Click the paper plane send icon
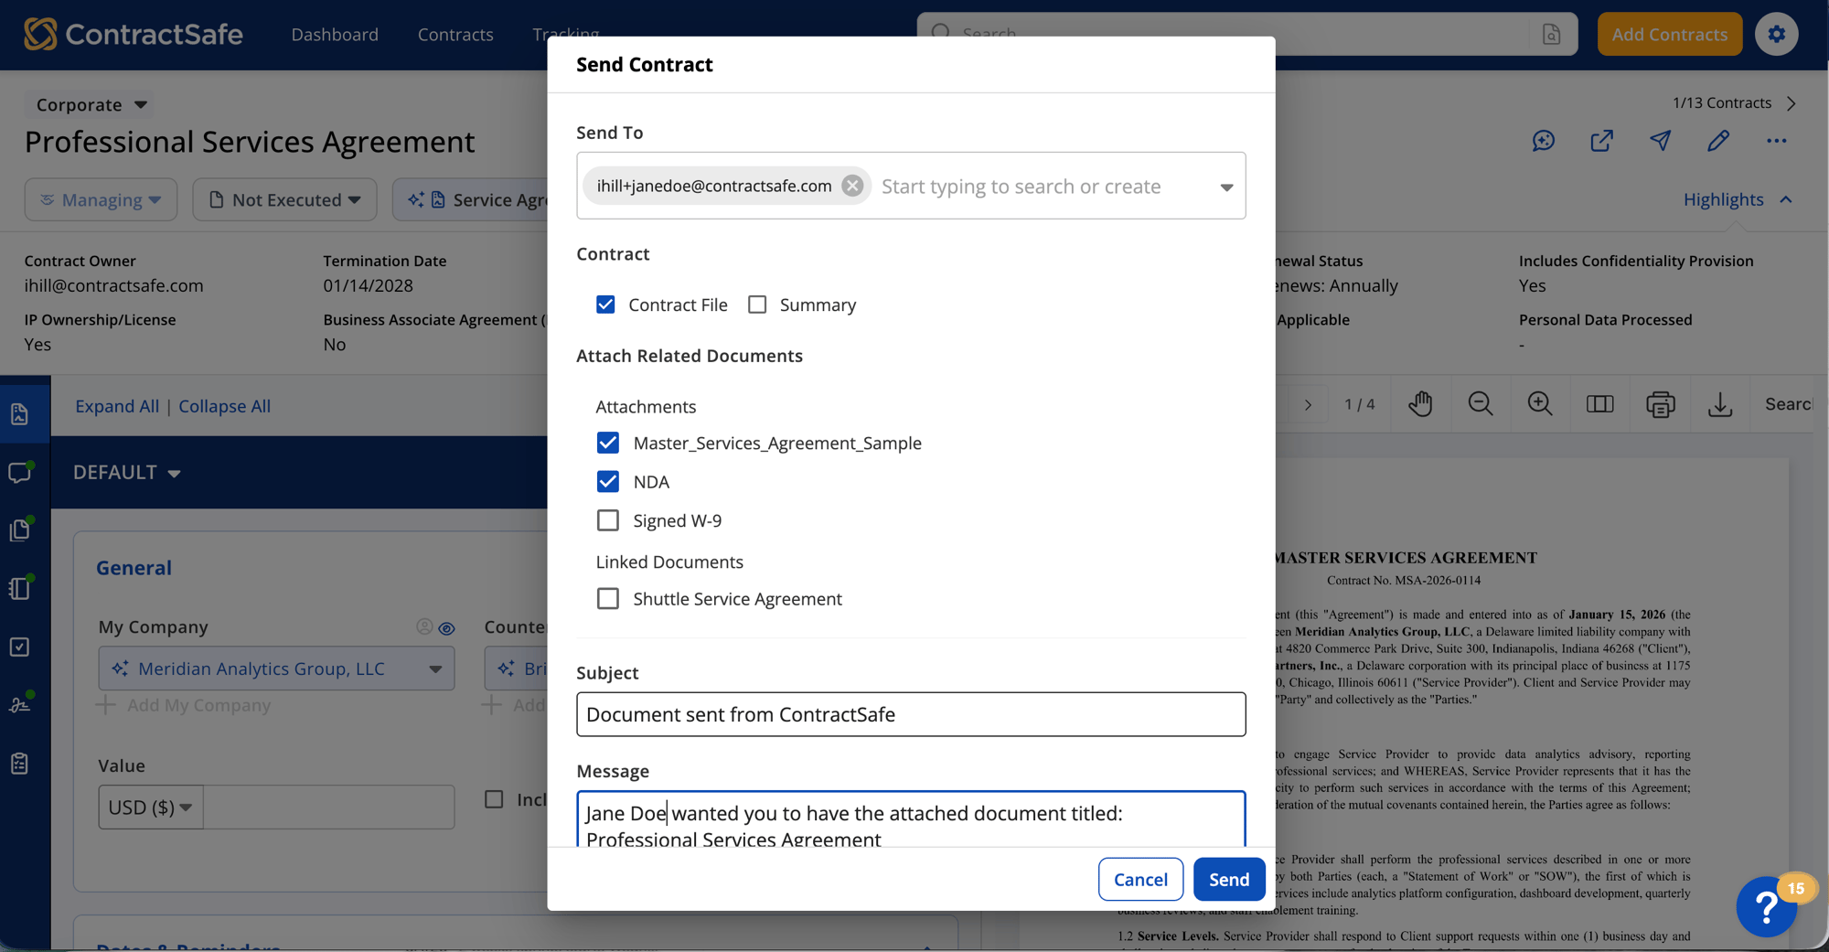This screenshot has width=1829, height=952. pos(1660,141)
